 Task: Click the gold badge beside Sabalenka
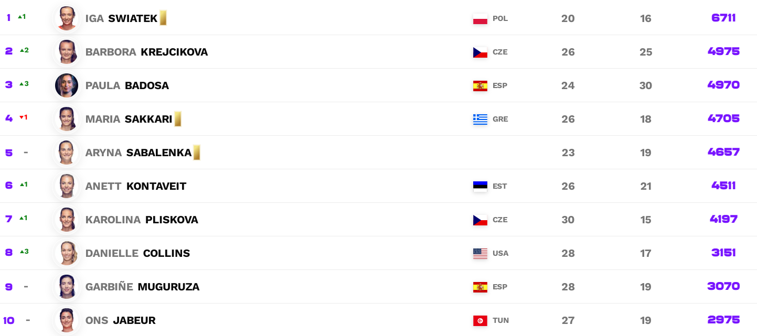click(197, 153)
